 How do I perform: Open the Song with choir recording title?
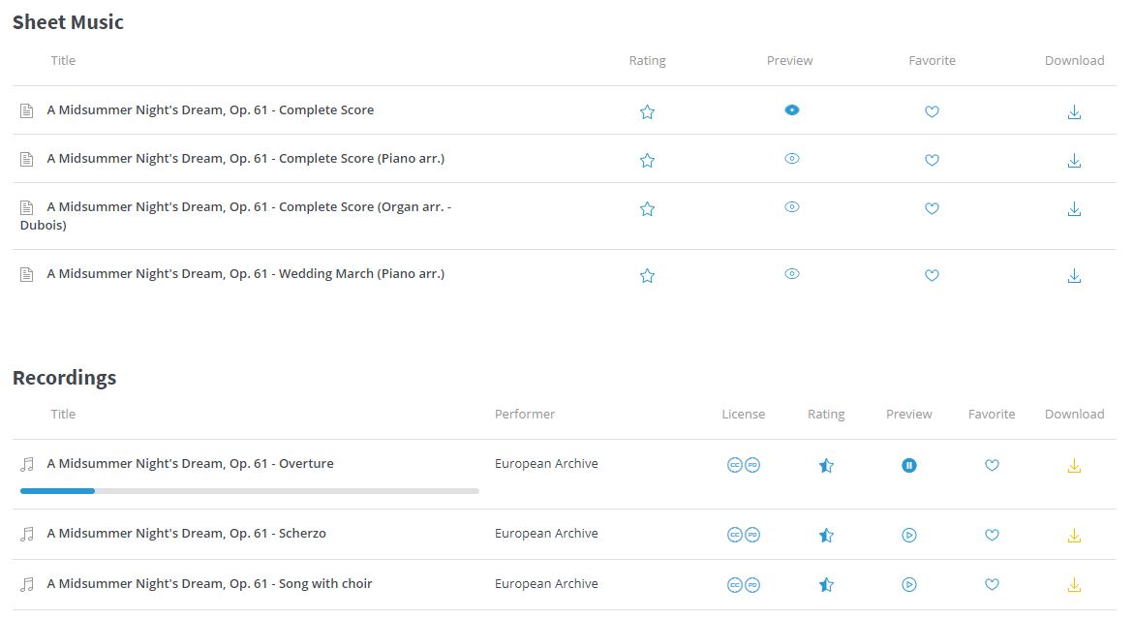[x=209, y=583]
